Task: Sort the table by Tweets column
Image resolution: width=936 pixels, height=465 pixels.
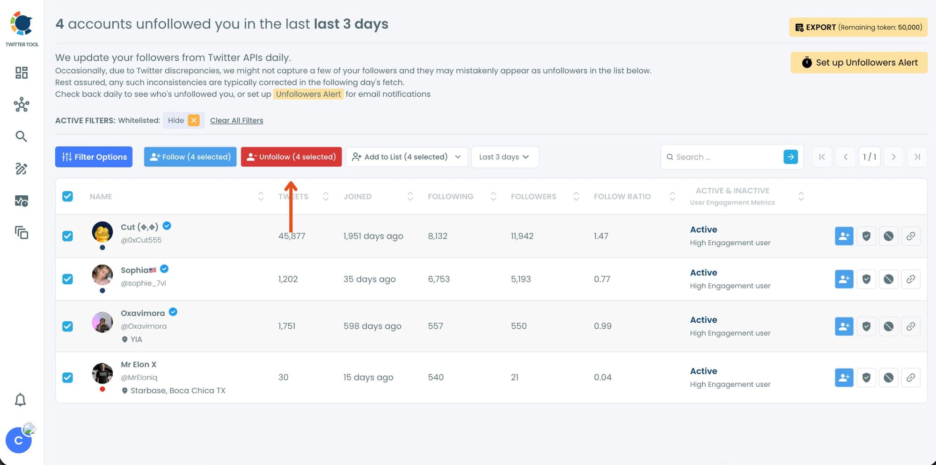Action: [x=326, y=197]
